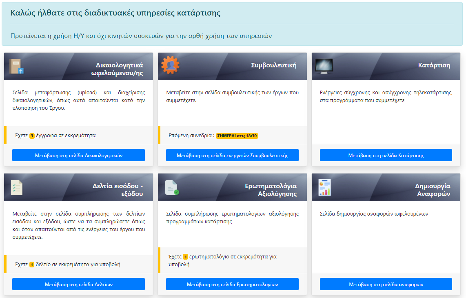The width and height of the screenshot is (466, 298).
Task: Click the questionnaire document icon with green check
Action: point(171,187)
